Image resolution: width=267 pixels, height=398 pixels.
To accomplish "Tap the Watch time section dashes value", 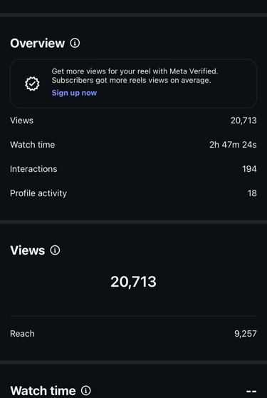I will 251,391.
